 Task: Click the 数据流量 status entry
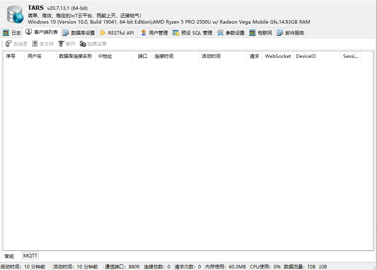[305, 266]
